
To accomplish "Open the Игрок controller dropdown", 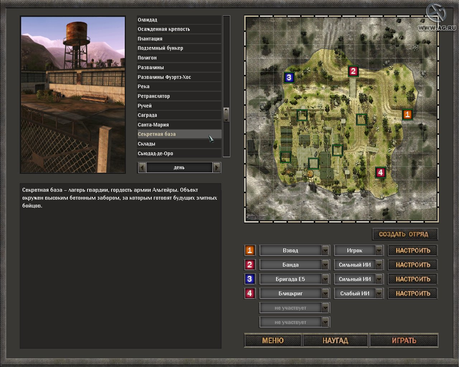I will pyautogui.click(x=379, y=250).
